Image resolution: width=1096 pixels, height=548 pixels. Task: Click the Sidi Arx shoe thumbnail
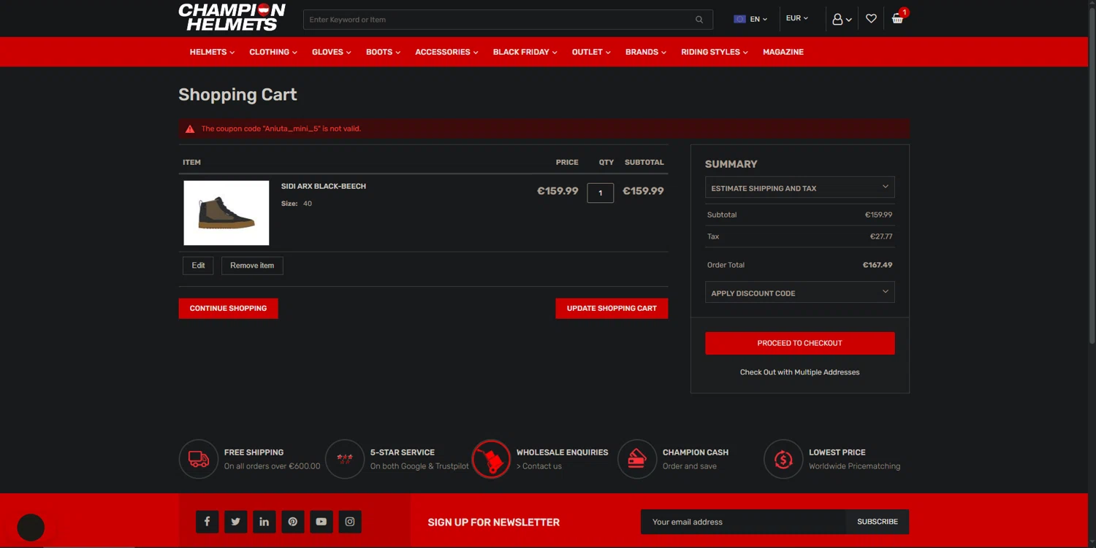(x=227, y=213)
